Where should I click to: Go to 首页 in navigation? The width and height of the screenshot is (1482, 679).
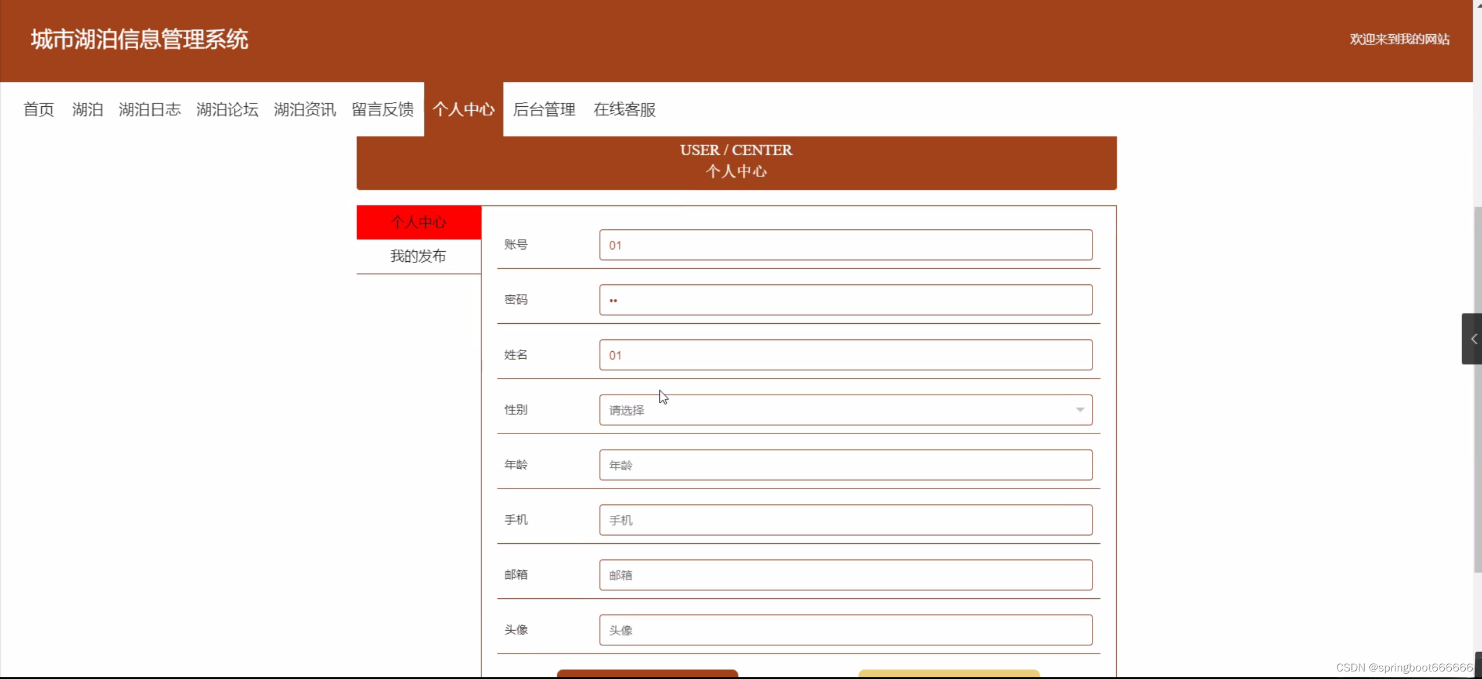click(x=38, y=109)
